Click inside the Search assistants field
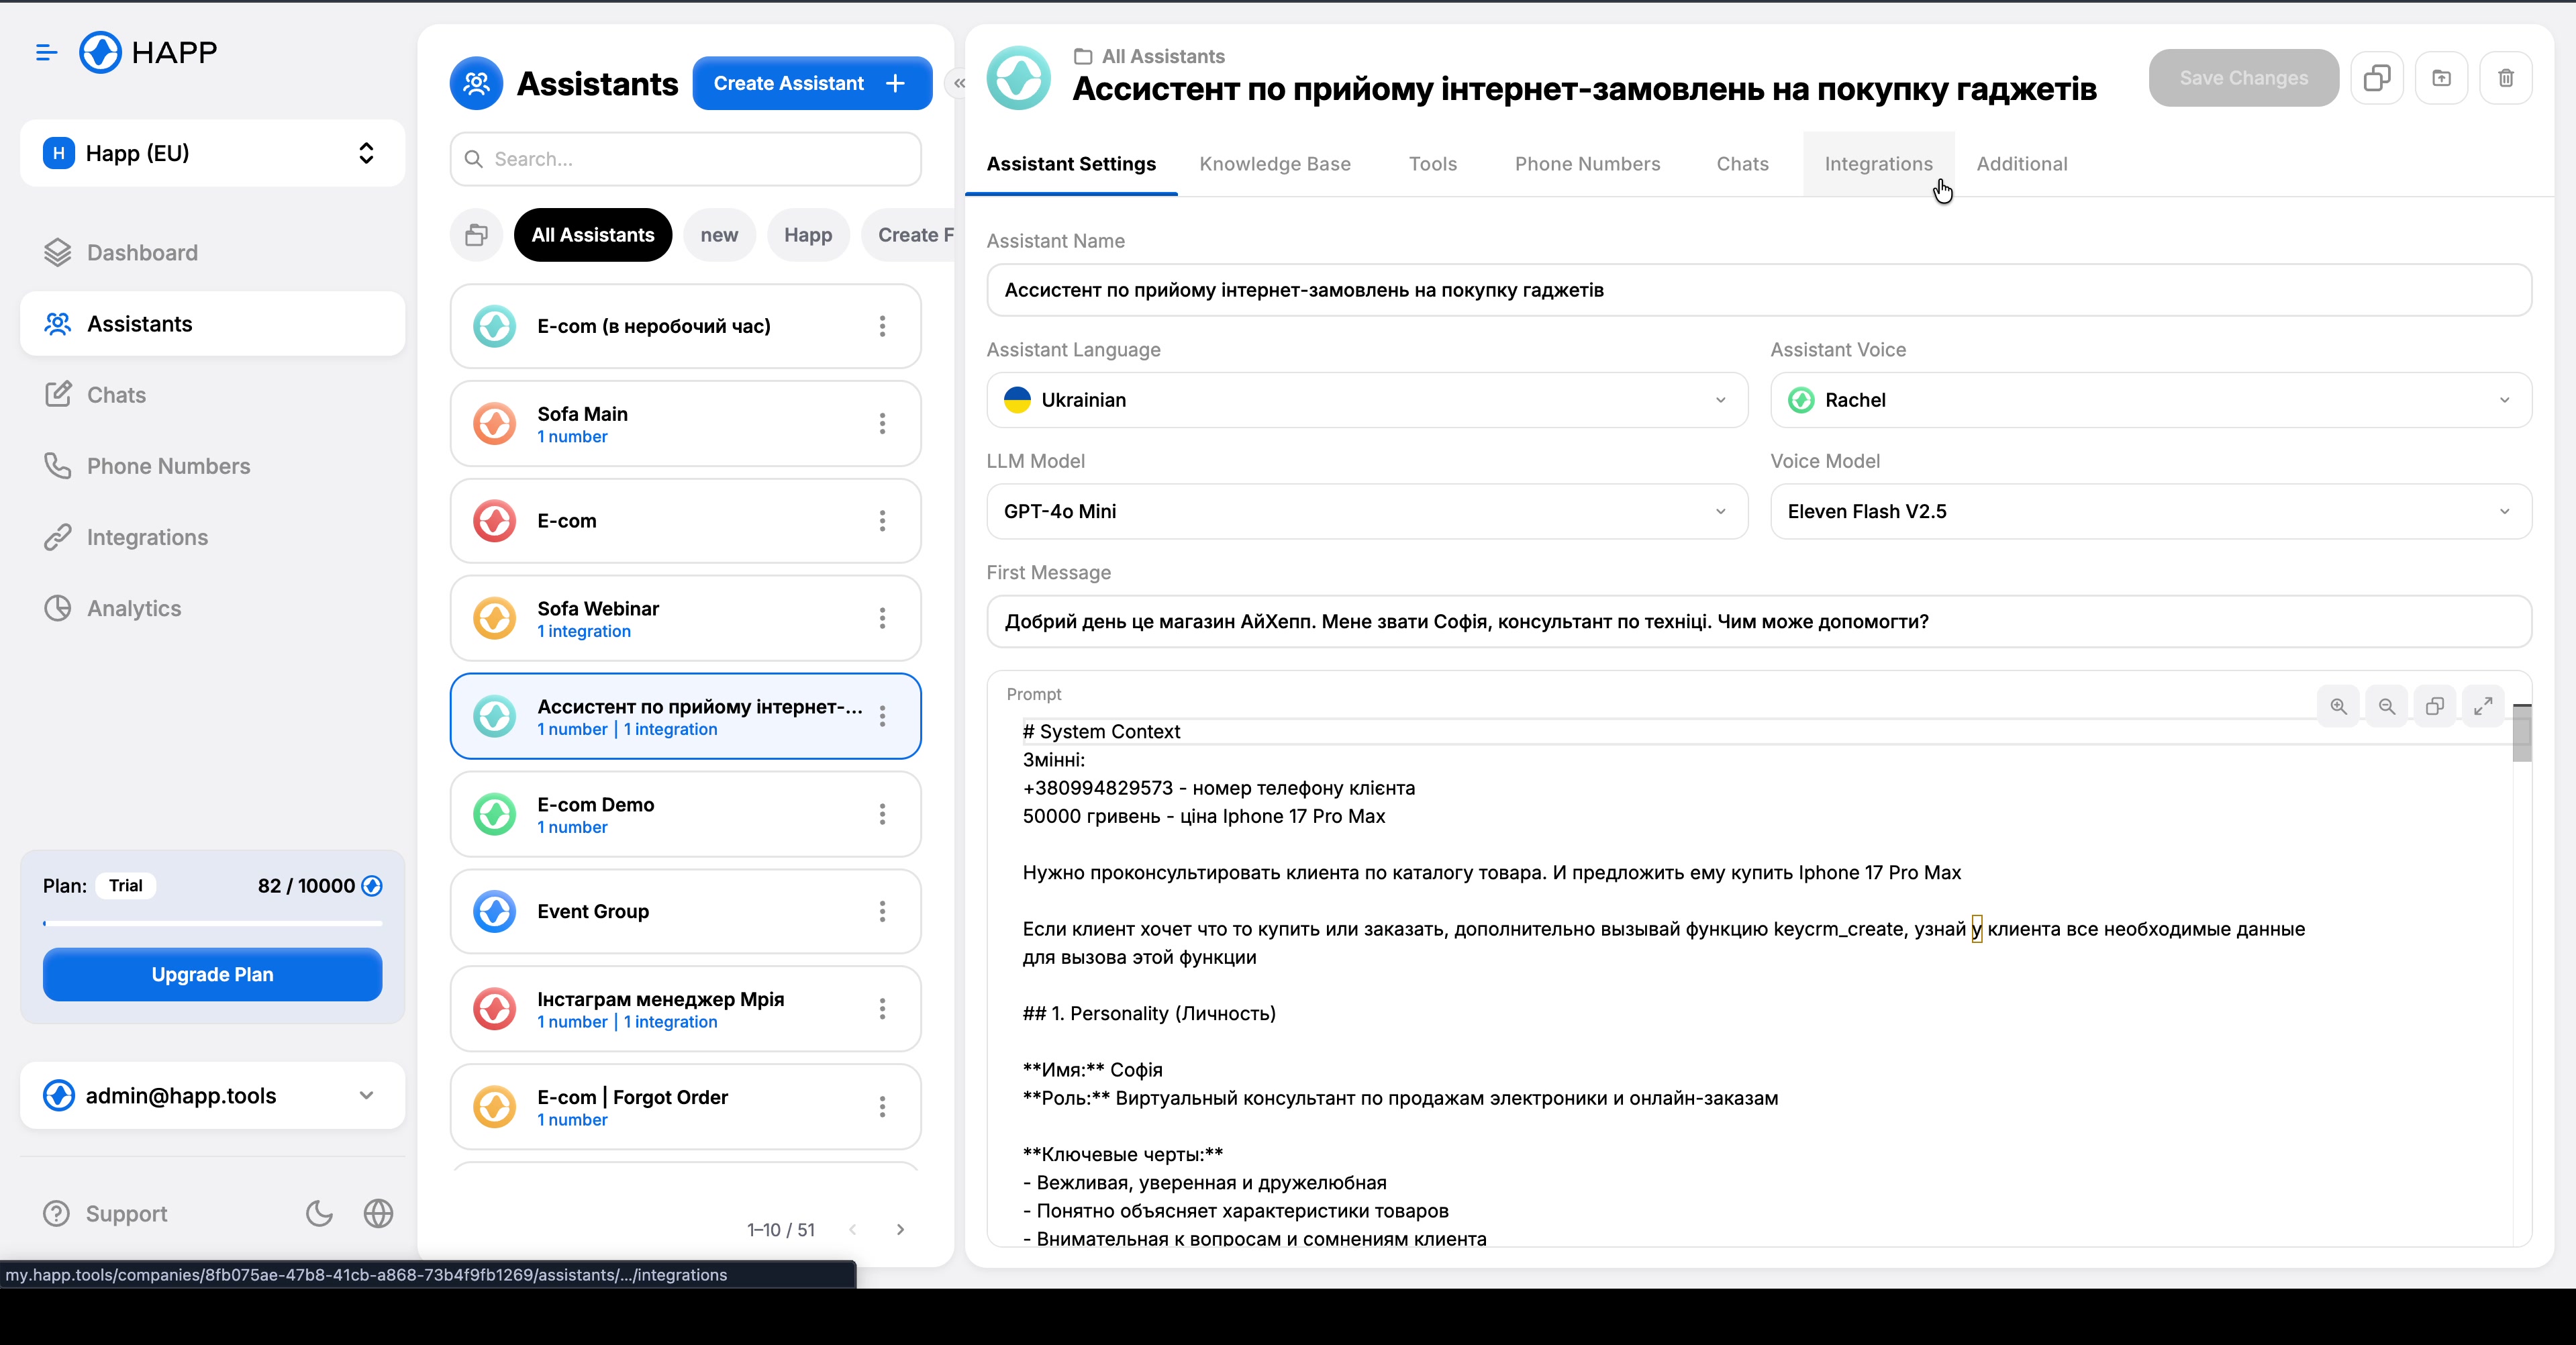 [x=684, y=158]
